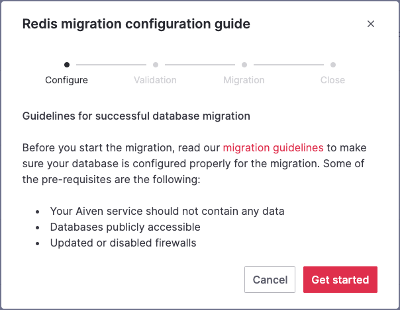Select the Configure step label
Image resolution: width=400 pixels, height=310 pixels.
[x=66, y=80]
